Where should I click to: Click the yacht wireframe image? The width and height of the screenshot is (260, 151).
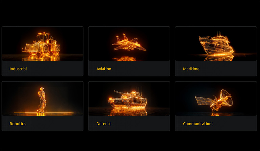(x=216, y=44)
